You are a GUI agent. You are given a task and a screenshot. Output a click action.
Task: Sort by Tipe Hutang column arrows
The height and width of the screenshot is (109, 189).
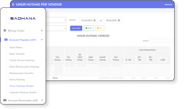pos(63,60)
